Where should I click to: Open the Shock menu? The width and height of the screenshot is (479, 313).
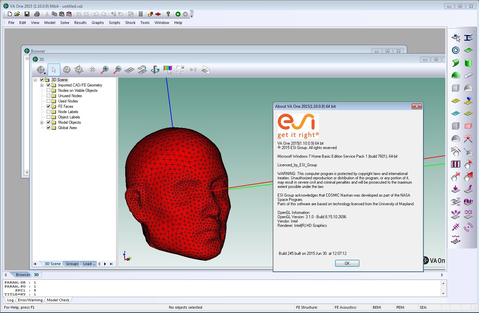(131, 23)
